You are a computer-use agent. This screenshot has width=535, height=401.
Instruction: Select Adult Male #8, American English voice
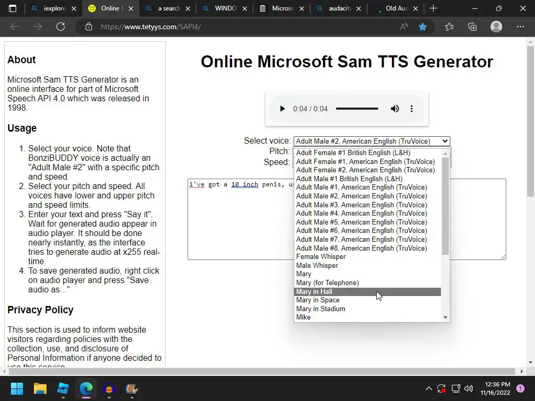tap(367, 248)
